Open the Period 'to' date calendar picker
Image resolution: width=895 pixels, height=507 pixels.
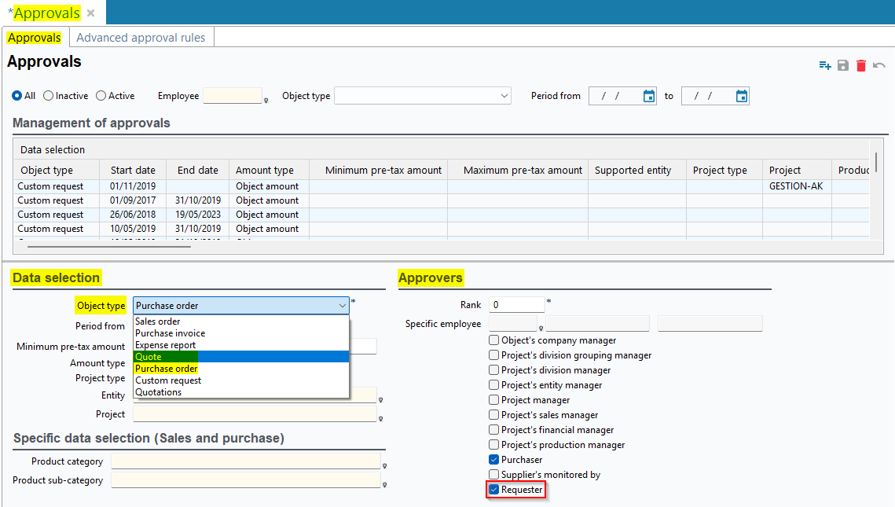pyautogui.click(x=741, y=96)
